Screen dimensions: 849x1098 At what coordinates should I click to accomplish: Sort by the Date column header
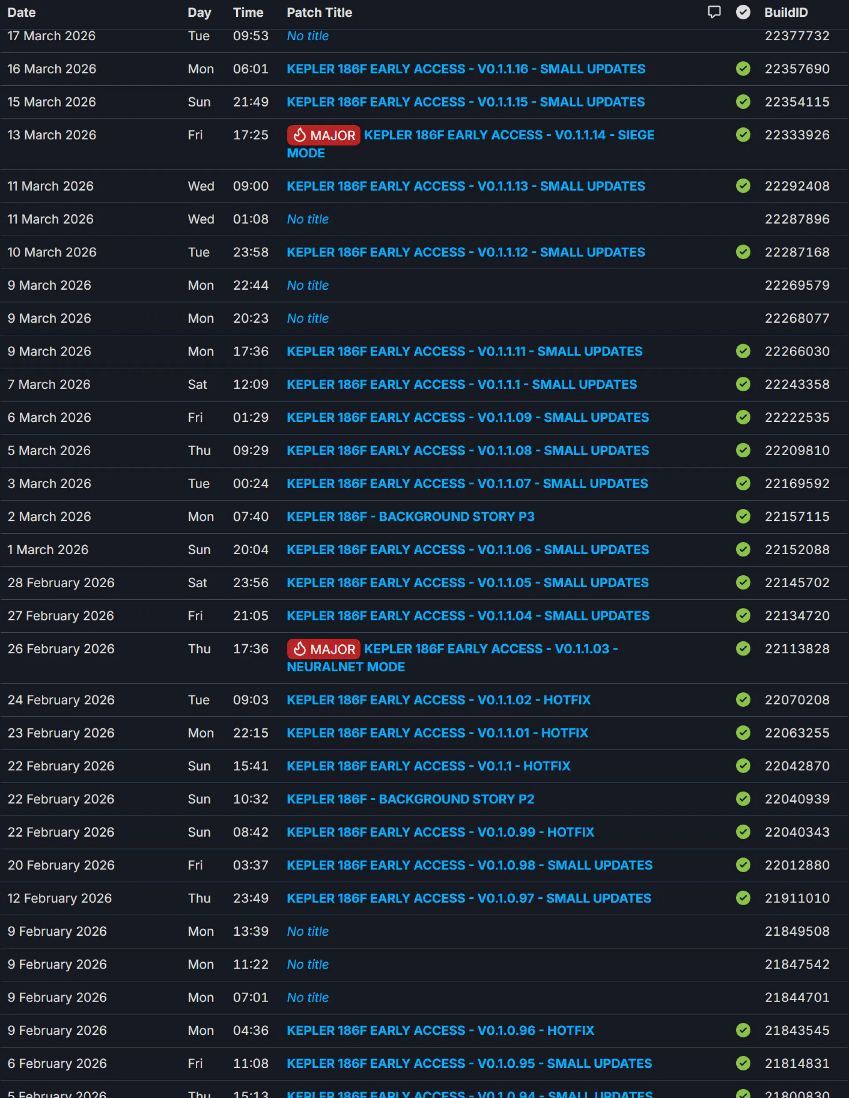(x=22, y=12)
